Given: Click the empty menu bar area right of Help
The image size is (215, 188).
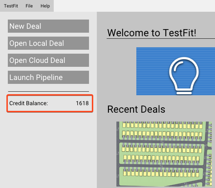Looking at the screenshot, I should 135,6.
